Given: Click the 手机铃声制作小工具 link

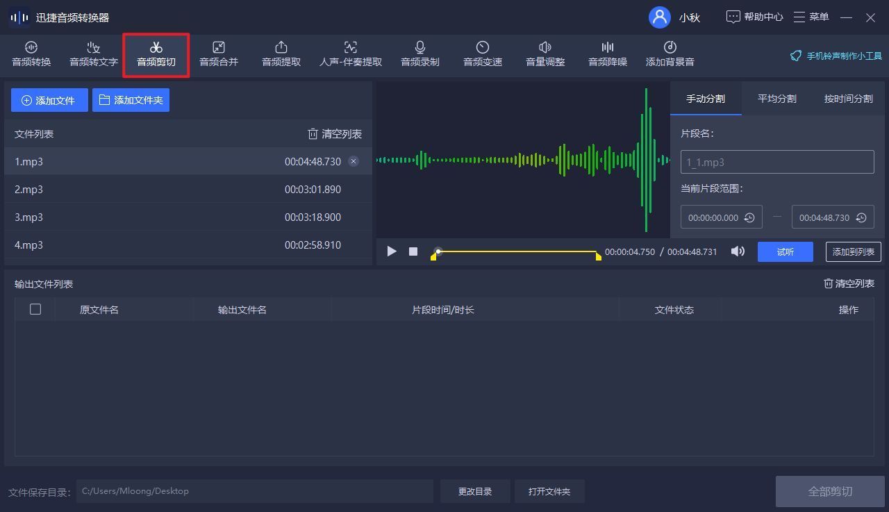Looking at the screenshot, I should click(836, 56).
